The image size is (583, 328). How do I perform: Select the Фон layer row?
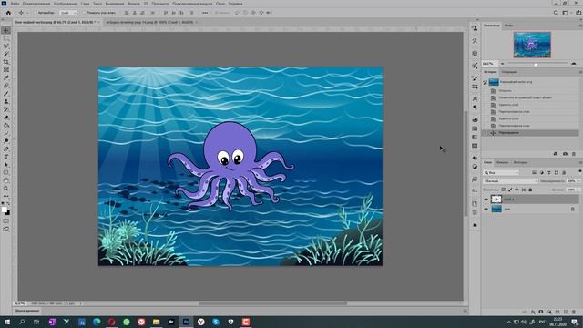coord(530,209)
